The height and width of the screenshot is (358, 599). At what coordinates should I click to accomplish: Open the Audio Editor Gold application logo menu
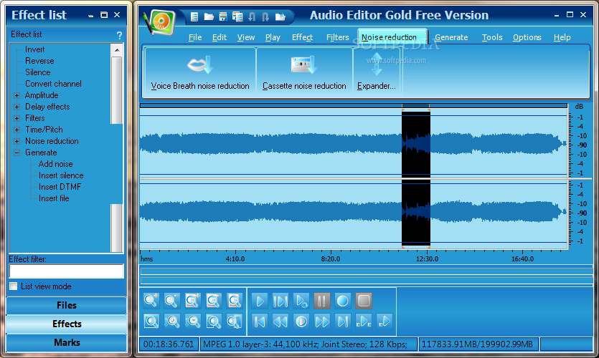(x=160, y=22)
